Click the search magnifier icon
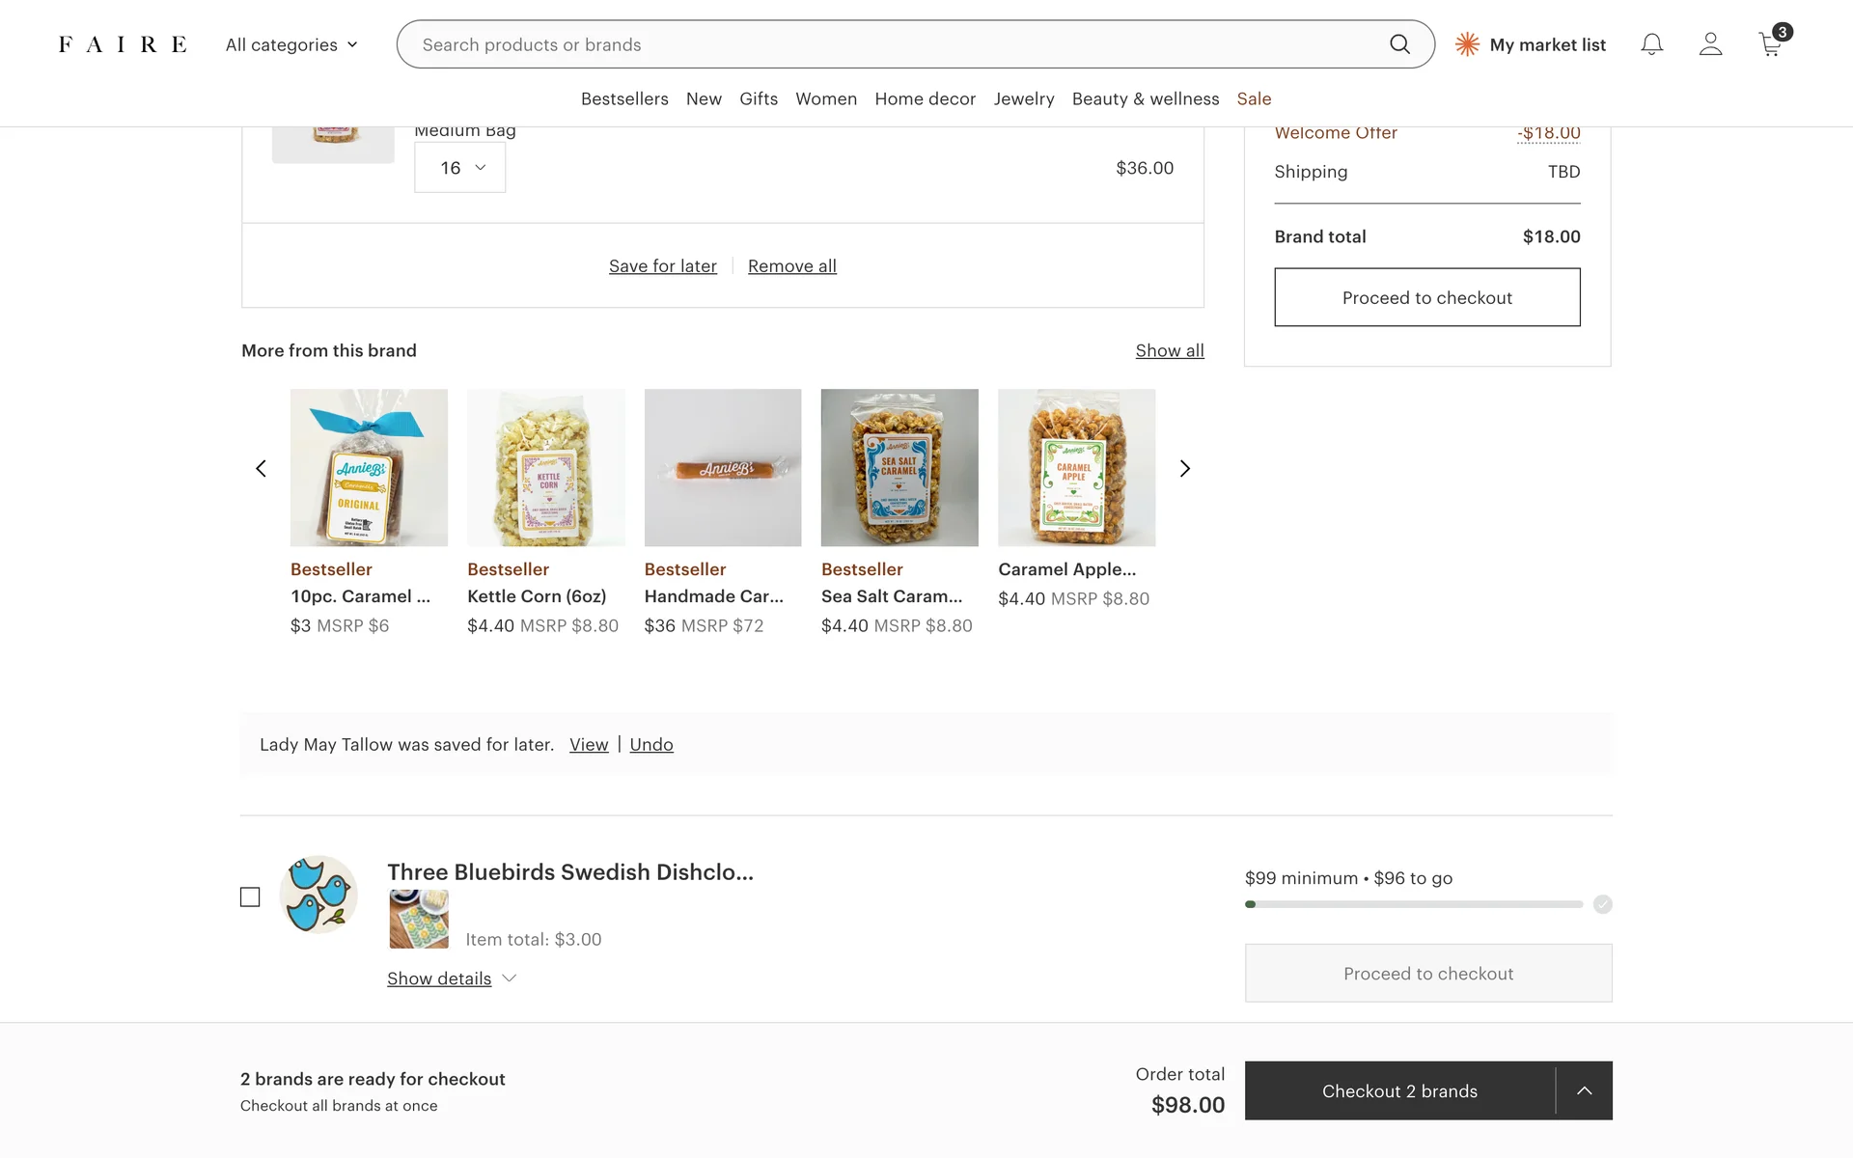The height and width of the screenshot is (1158, 1853). tap(1399, 44)
